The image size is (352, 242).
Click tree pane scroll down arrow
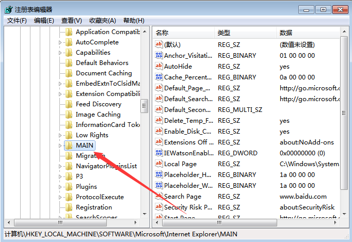pos(145,214)
